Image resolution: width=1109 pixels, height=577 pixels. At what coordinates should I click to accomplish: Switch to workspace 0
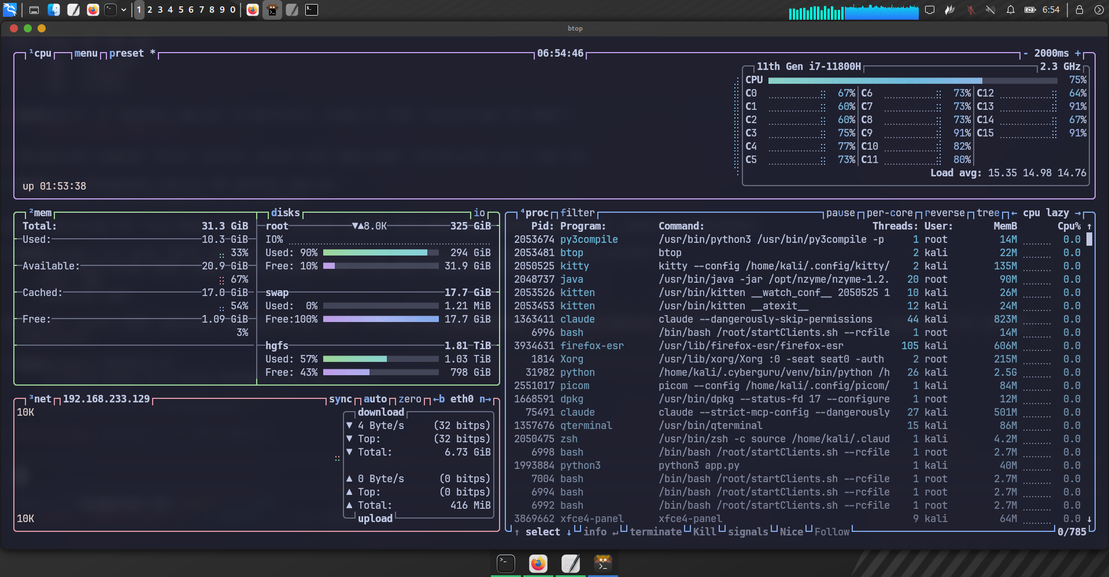pos(232,10)
